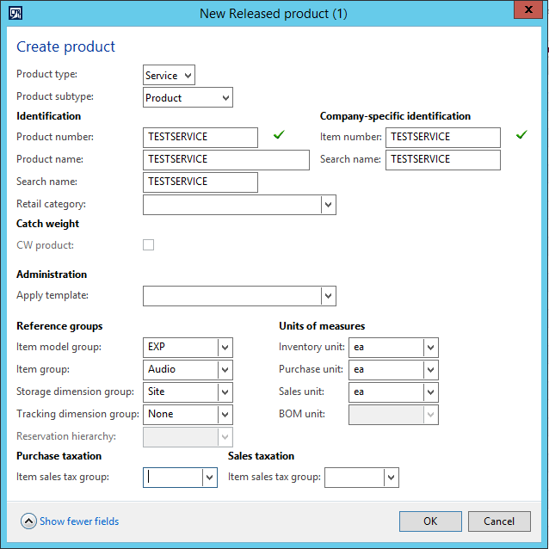Select the company-specific Search name field
The width and height of the screenshot is (549, 549).
442,159
